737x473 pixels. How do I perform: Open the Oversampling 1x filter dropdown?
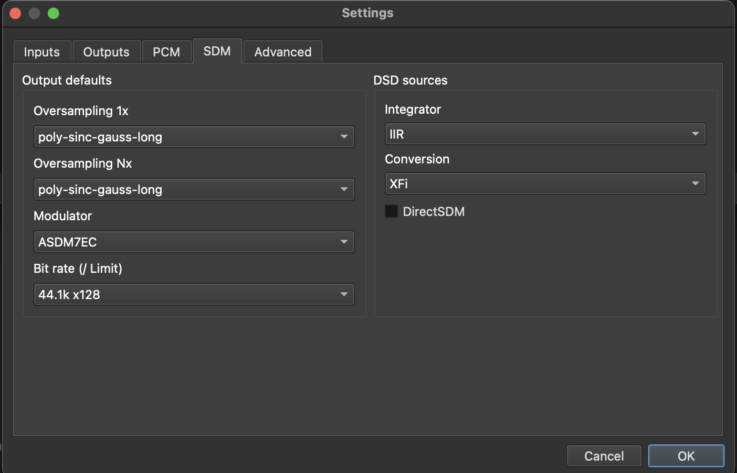(193, 137)
